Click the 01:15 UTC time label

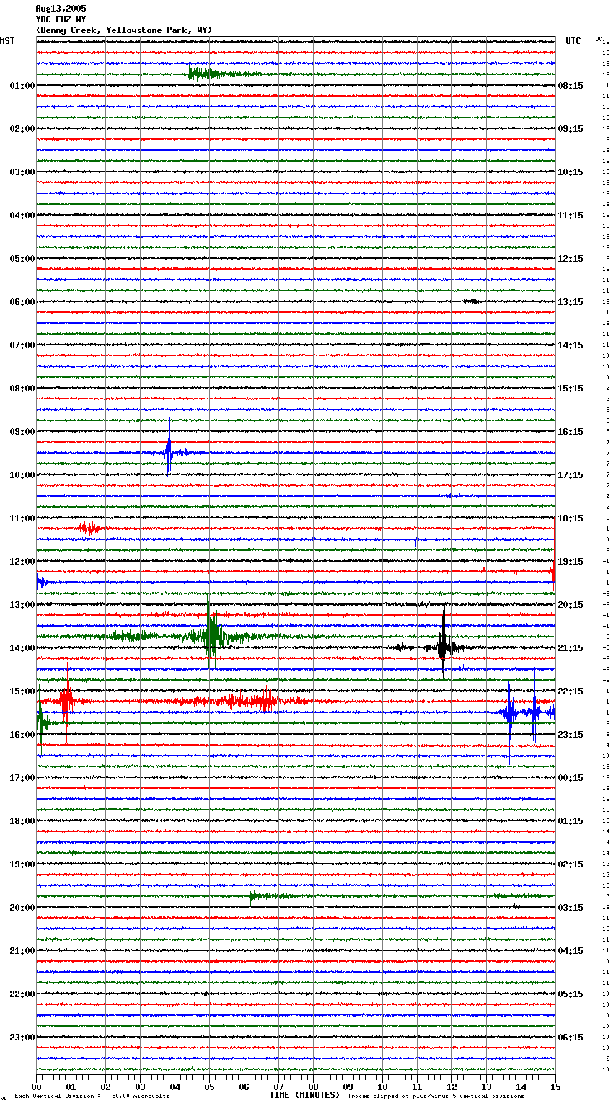coord(570,821)
